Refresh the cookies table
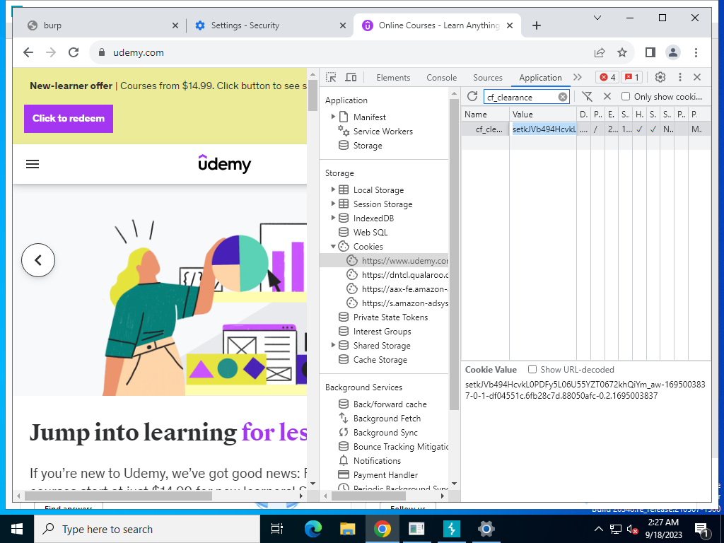This screenshot has width=724, height=543. point(472,96)
